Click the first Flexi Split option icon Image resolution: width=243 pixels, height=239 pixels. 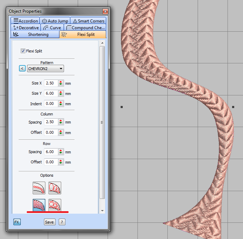click(x=39, y=188)
